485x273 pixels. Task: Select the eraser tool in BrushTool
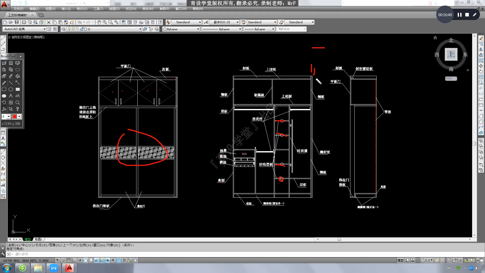4,76
